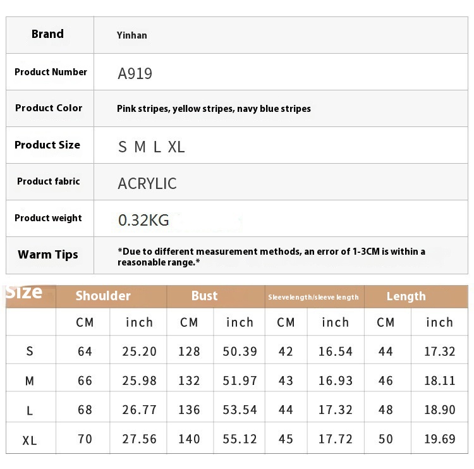Click the Product Color label

(x=49, y=108)
